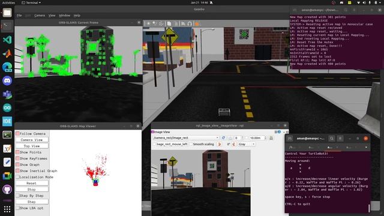Open the math-formula app icon in the dock
The height and width of the screenshot is (216, 384).
[7, 149]
